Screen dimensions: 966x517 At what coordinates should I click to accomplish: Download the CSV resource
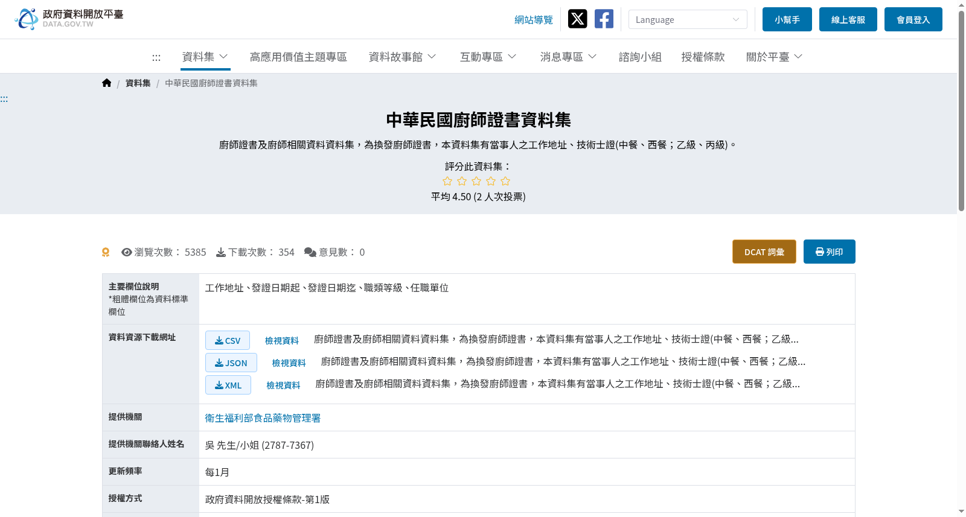coord(228,340)
